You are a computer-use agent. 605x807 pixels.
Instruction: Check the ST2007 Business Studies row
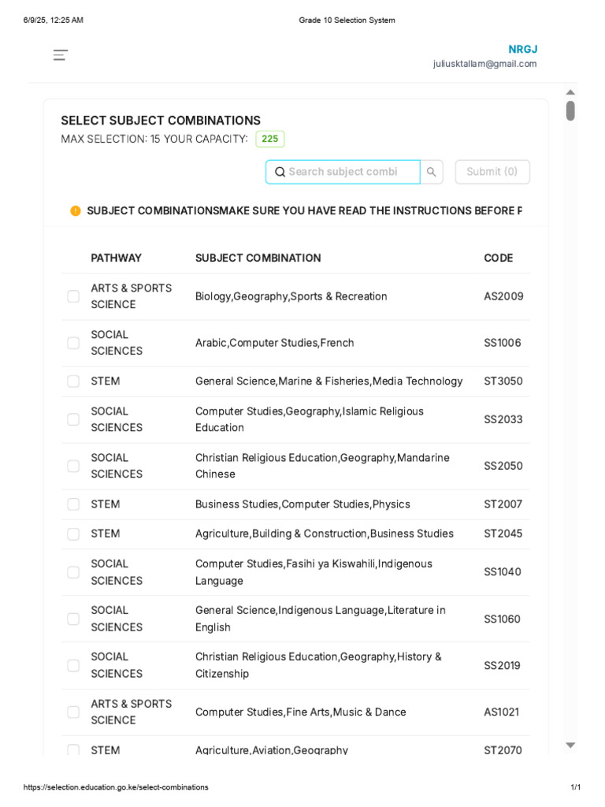click(x=73, y=504)
